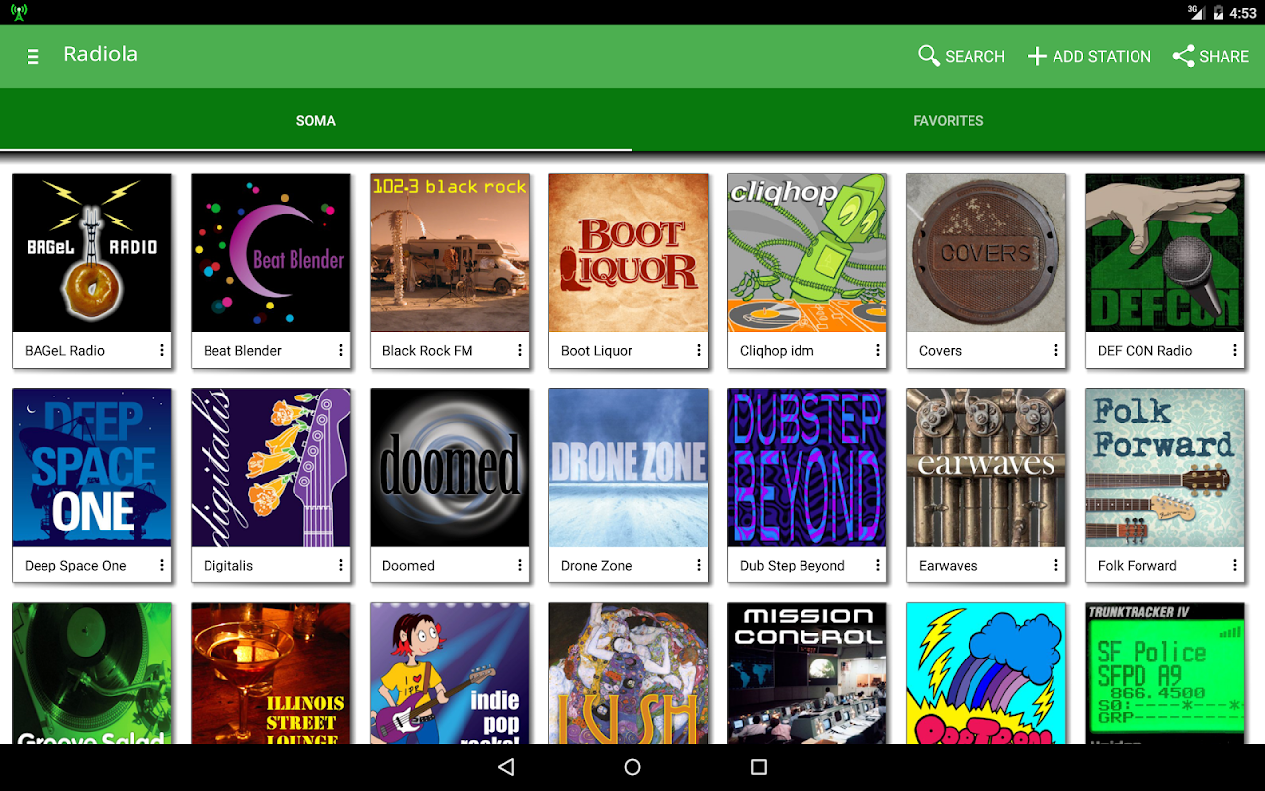
Task: Select the lightning cloud PopTron artwork
Action: 986,673
